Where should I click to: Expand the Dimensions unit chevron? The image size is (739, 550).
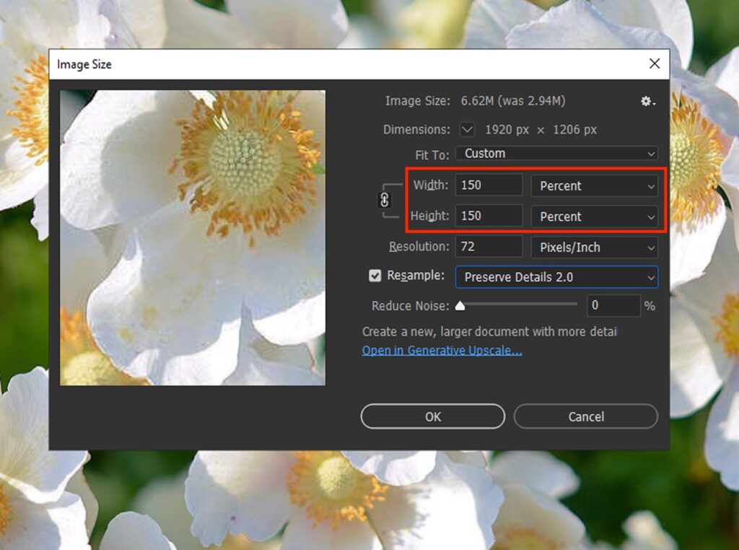click(467, 129)
